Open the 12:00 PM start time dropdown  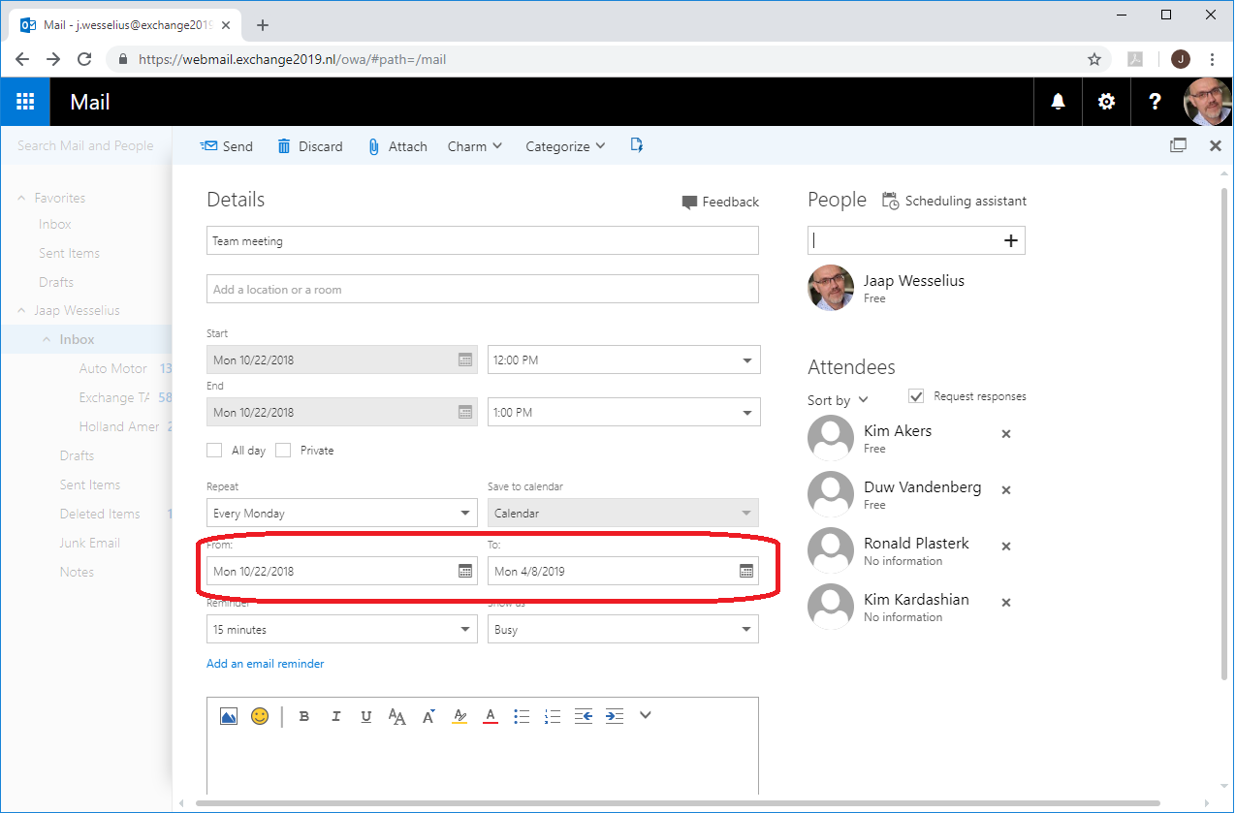623,360
